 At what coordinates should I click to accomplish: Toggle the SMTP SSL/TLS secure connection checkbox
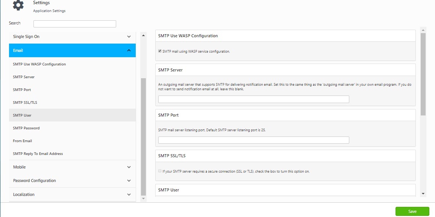pos(160,171)
